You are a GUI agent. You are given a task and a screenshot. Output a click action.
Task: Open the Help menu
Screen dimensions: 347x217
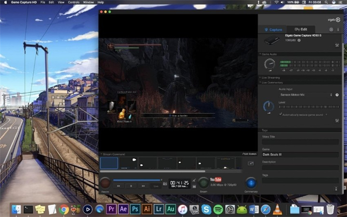(x=101, y=2)
